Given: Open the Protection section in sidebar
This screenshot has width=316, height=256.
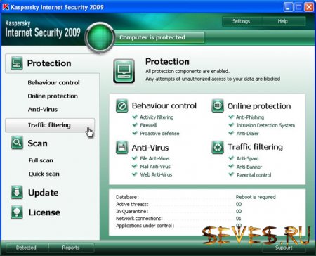Looking at the screenshot, I should (x=49, y=63).
